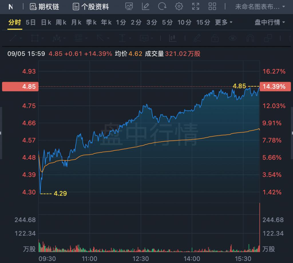
Task: Open the grid layout icon
Action: tap(212, 6)
